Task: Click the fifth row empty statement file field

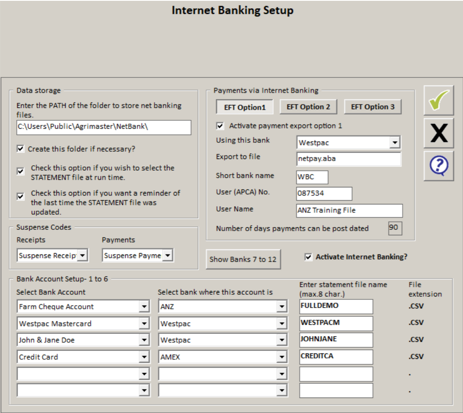Action: 336,374
